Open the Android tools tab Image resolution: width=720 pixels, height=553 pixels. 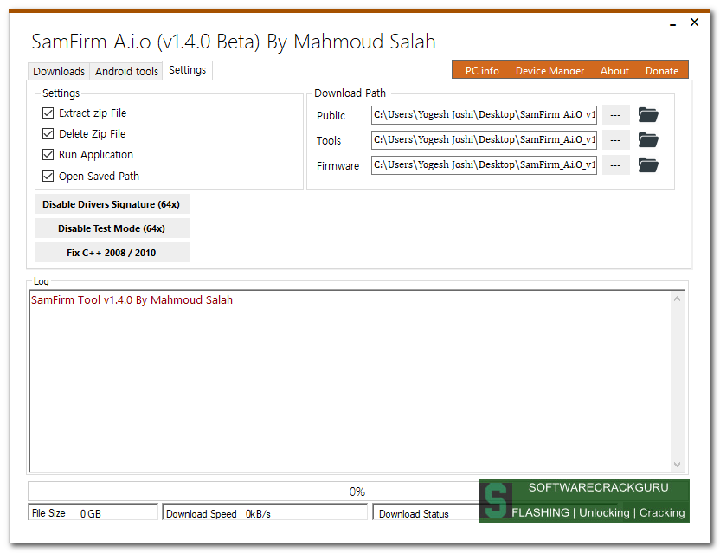pos(126,72)
